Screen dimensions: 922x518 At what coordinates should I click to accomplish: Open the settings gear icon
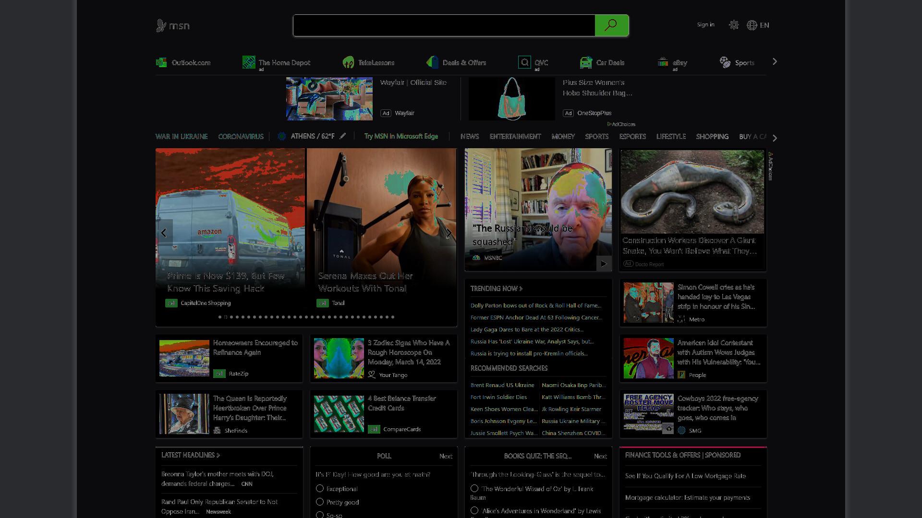(733, 25)
